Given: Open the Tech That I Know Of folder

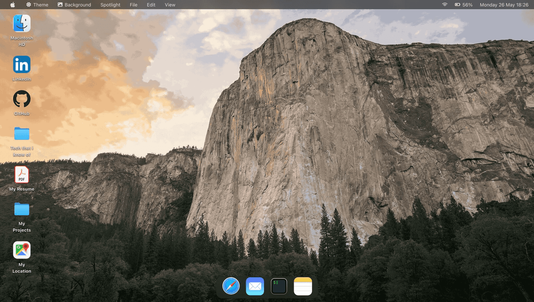Looking at the screenshot, I should click(22, 133).
